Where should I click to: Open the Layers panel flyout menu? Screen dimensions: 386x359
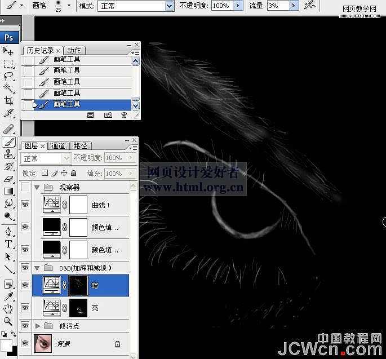tap(133, 148)
